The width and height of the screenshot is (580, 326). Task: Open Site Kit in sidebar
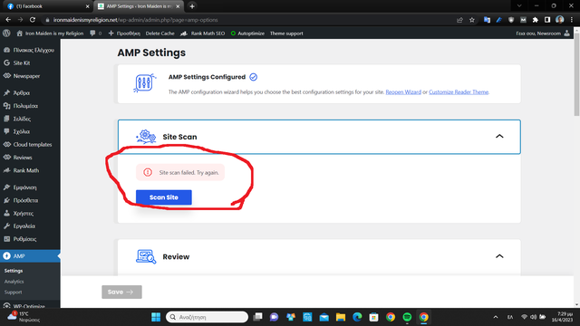point(30,62)
